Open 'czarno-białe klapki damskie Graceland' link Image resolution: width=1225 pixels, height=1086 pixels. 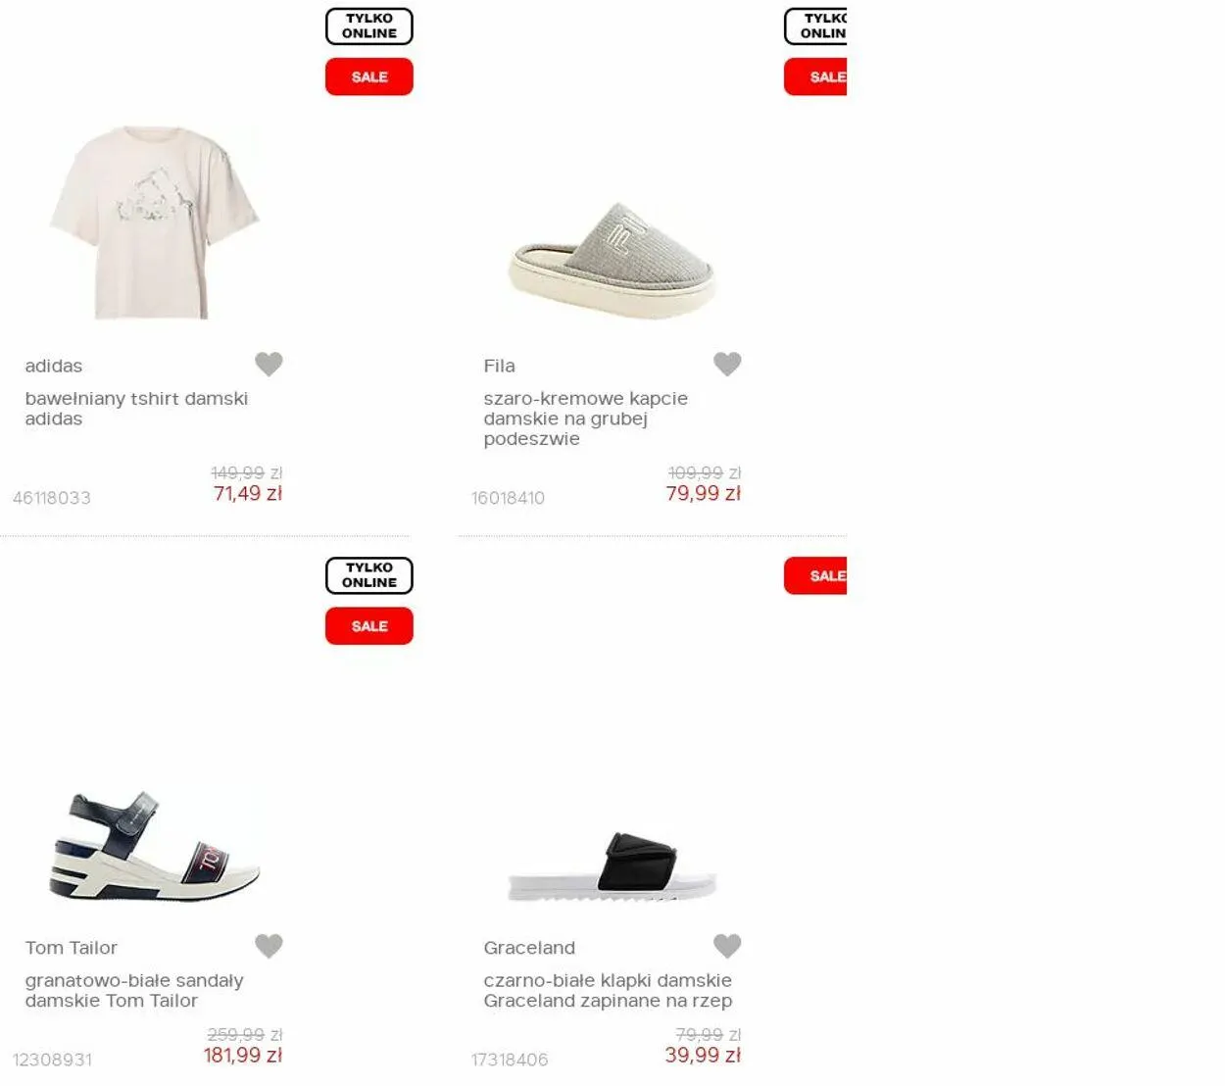pyautogui.click(x=608, y=990)
